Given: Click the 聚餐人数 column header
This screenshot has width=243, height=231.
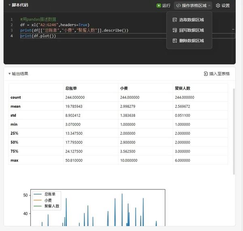Looking at the screenshot, I should (182, 88).
